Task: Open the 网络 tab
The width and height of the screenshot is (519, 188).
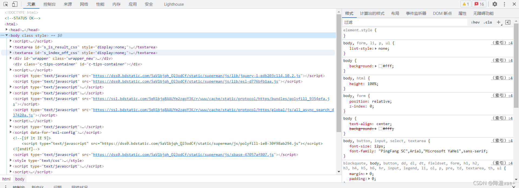Action: click(84, 4)
